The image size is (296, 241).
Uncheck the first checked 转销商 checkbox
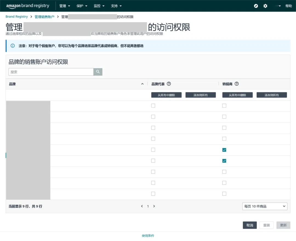[224, 150]
